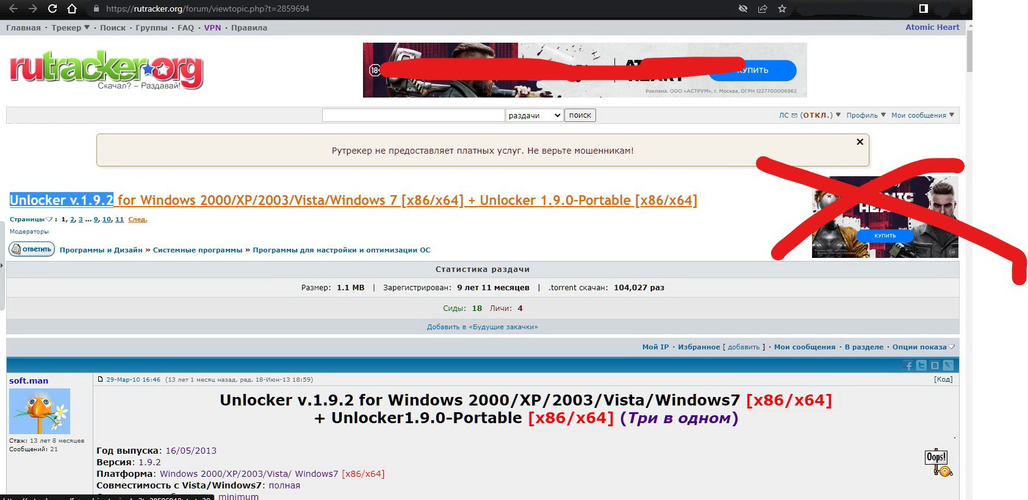
Task: Share the topic via Facebook icon
Action: click(908, 365)
